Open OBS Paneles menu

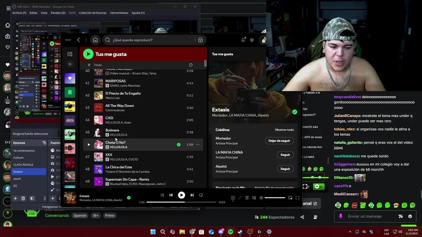coord(58,13)
